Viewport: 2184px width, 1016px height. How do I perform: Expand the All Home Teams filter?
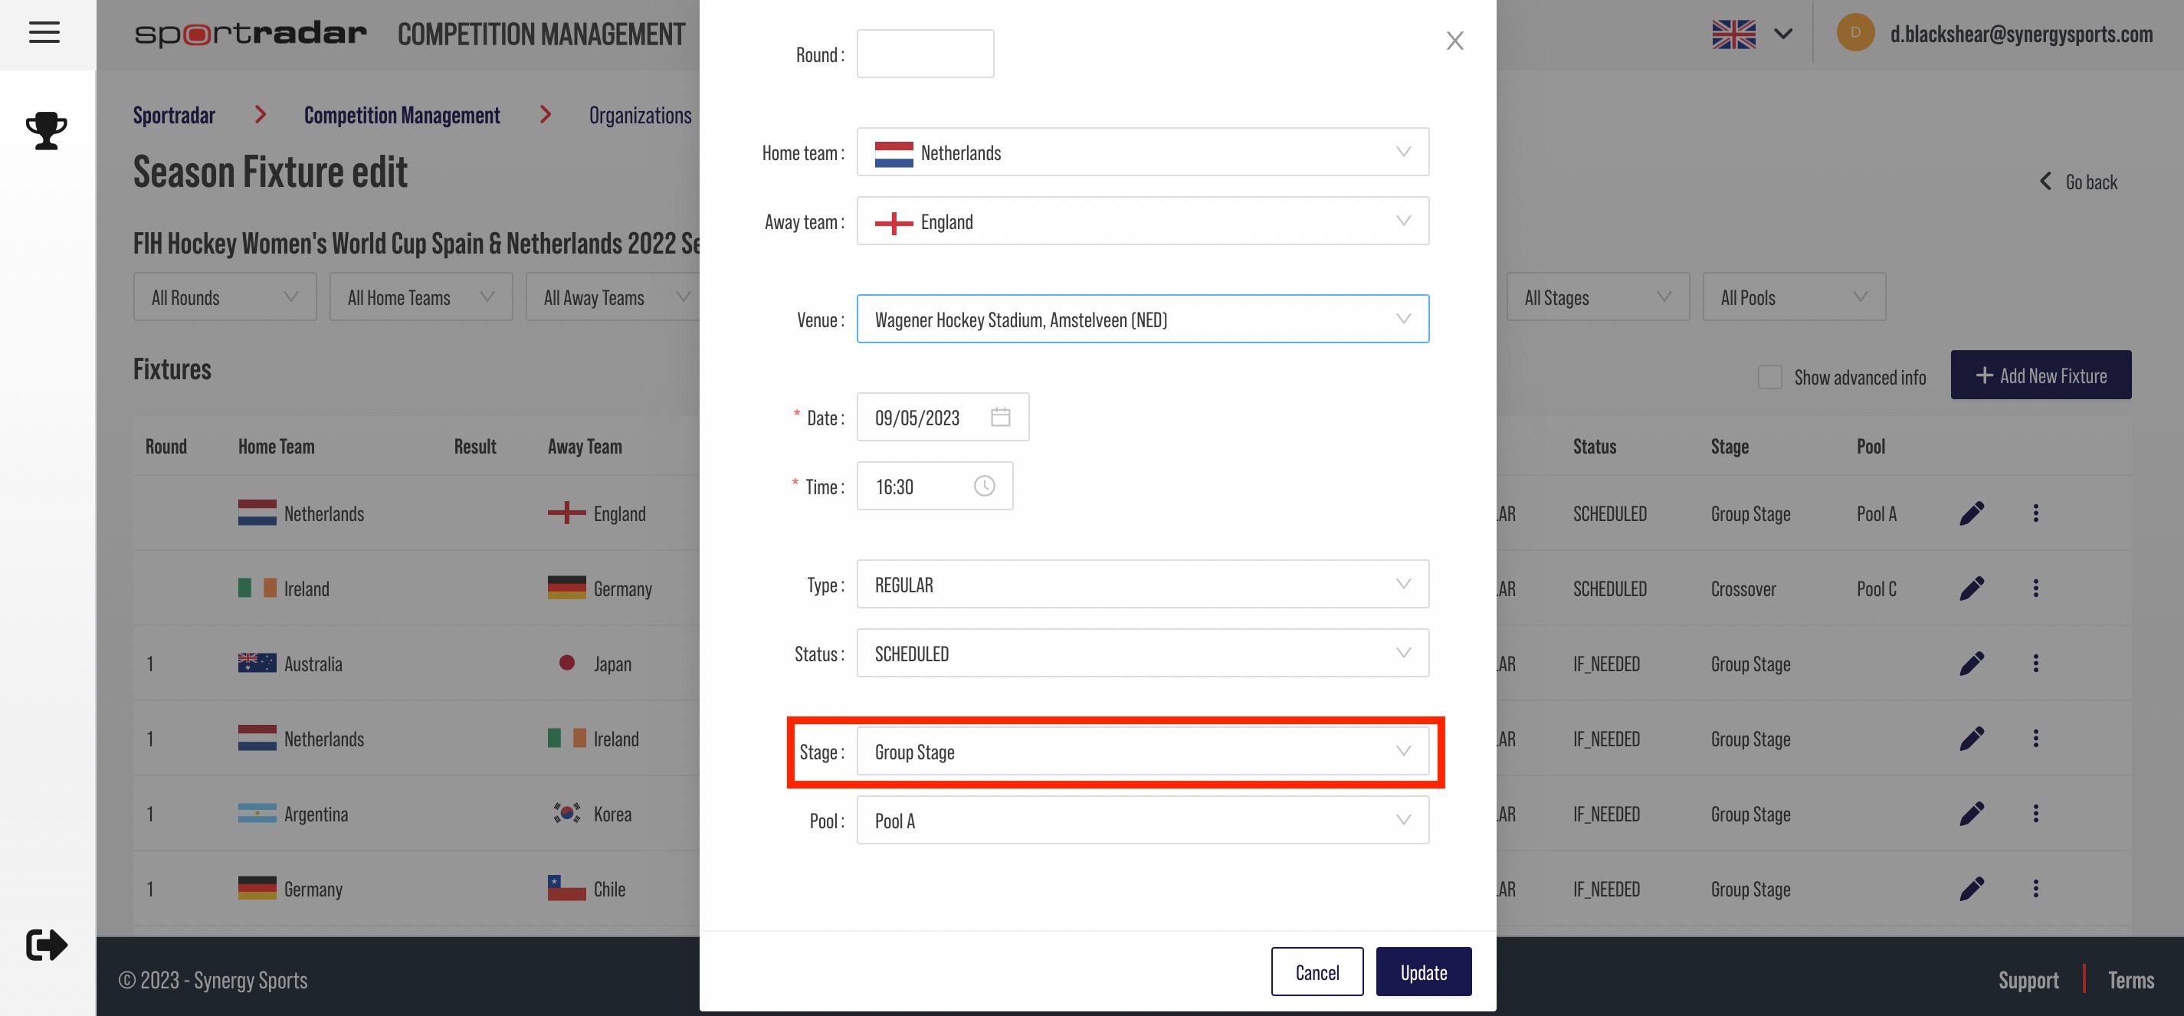(421, 297)
